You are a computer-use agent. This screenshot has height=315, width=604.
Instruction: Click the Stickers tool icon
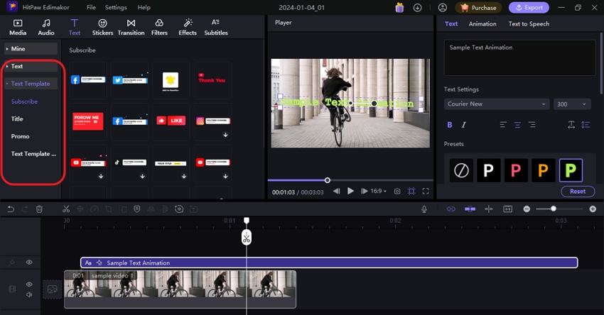click(x=102, y=27)
